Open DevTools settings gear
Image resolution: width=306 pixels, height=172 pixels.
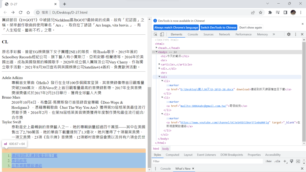(289, 34)
